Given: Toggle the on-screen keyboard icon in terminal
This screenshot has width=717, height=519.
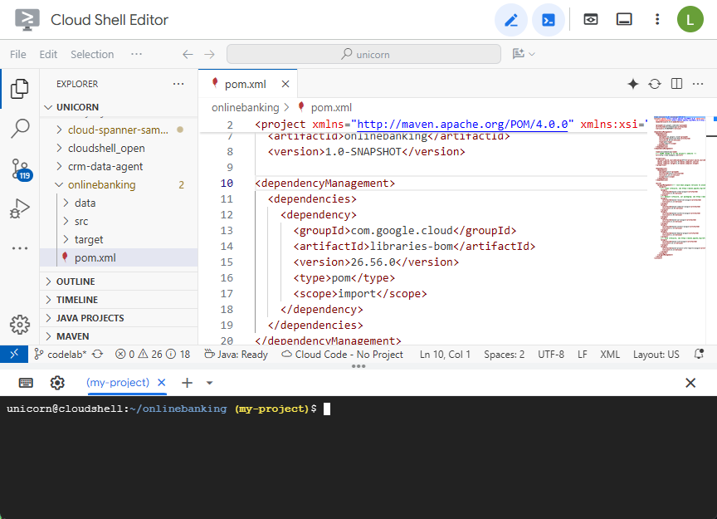Looking at the screenshot, I should pos(26,383).
